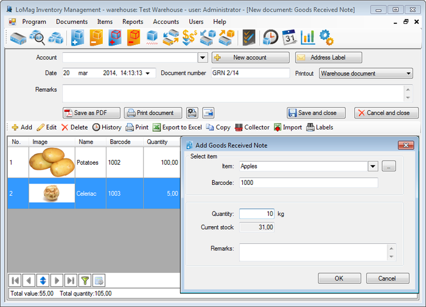Click the blue box with plus icon
The image size is (426, 307).
[77, 38]
